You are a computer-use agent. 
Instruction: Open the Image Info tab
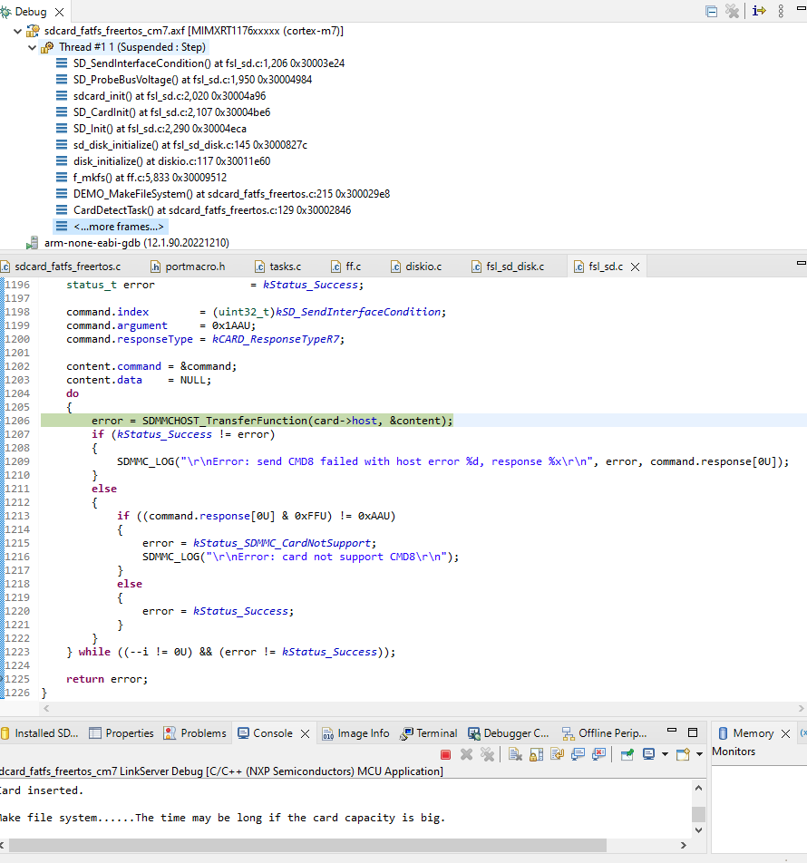[355, 733]
